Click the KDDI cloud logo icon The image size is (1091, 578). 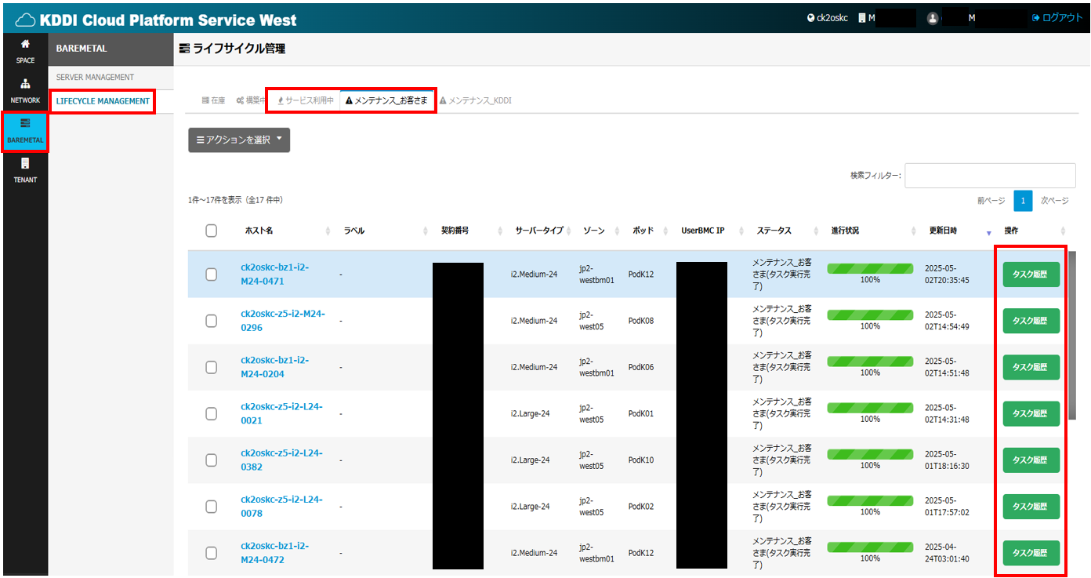click(25, 19)
